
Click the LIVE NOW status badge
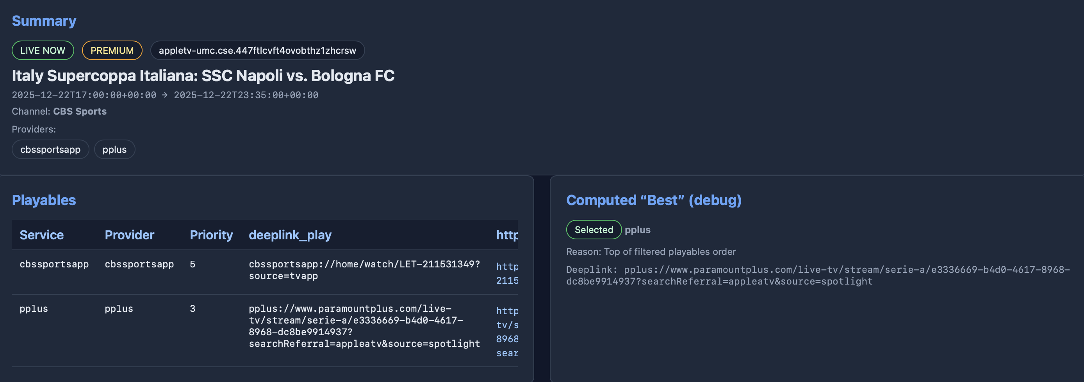[43, 50]
